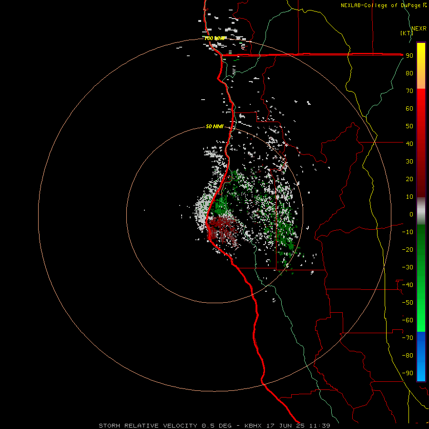
Task: Click the -50 scale value
Action: point(408,303)
